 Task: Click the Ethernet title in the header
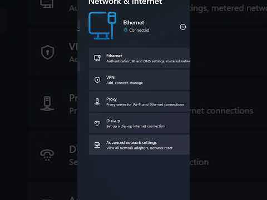[x=133, y=23]
